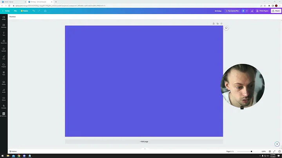This screenshot has height=158, width=282.
Task: Reload the browser page
Action: [9, 6]
